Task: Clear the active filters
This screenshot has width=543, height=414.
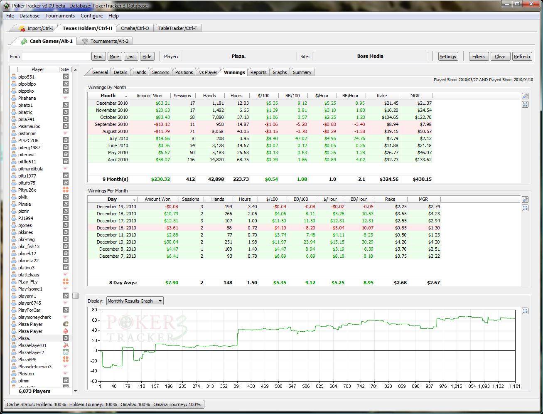Action: (x=500, y=57)
